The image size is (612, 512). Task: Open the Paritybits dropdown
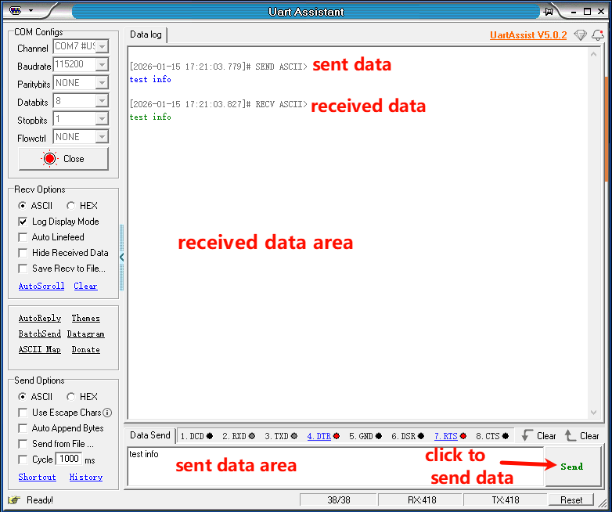102,83
